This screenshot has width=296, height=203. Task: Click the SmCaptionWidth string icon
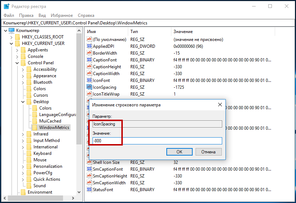tap(89, 183)
